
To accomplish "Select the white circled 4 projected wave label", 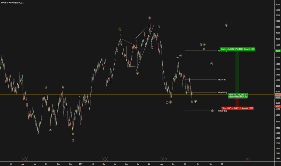I will click(x=211, y=64).
